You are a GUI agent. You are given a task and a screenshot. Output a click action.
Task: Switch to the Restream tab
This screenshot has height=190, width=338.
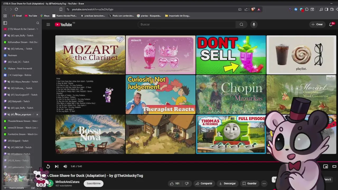(x=21, y=55)
